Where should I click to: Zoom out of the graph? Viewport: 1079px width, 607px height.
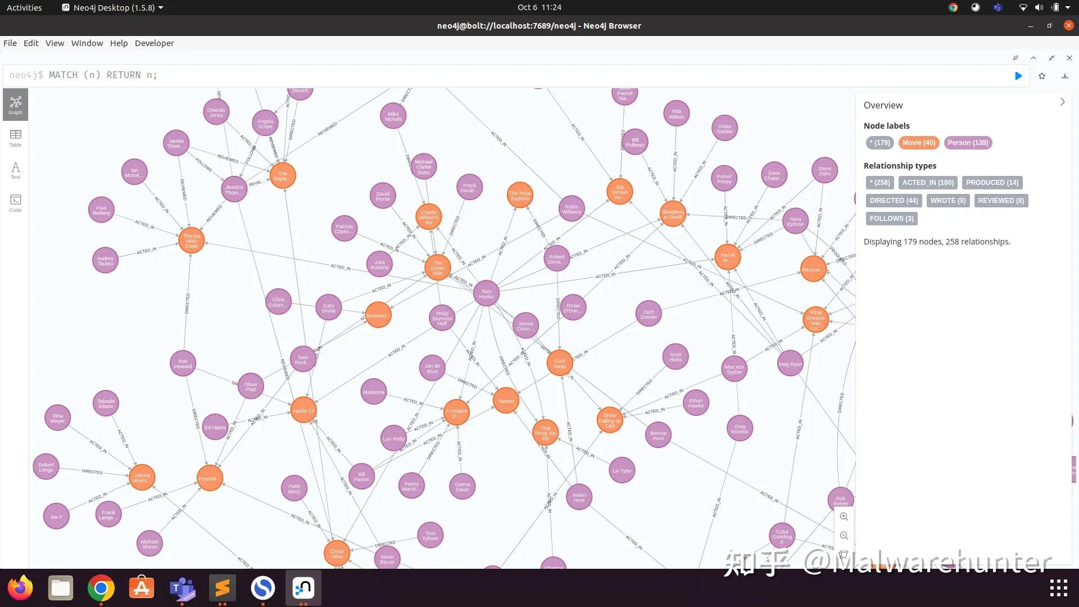pyautogui.click(x=844, y=536)
